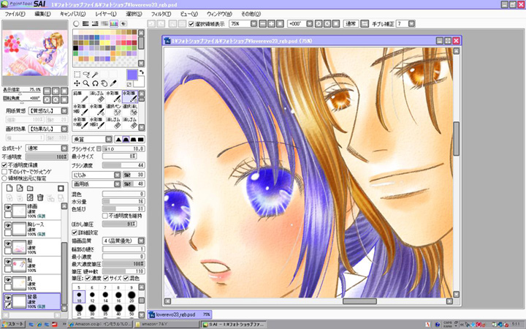
Task: Create a new layer folder
Action: coord(30,189)
